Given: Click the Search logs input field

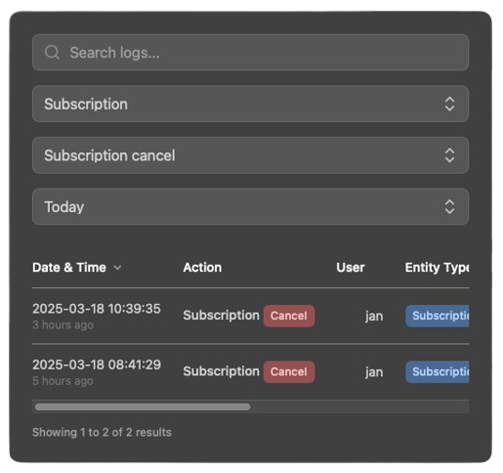Looking at the screenshot, I should pos(250,53).
